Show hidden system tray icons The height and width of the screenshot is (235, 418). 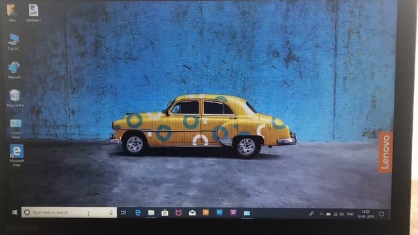321,214
